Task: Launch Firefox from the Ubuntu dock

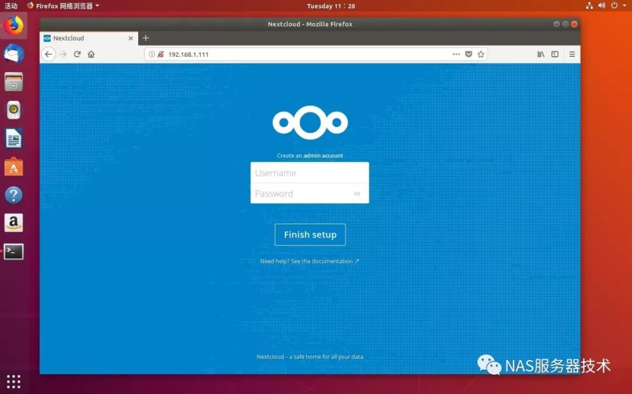Action: point(13,25)
